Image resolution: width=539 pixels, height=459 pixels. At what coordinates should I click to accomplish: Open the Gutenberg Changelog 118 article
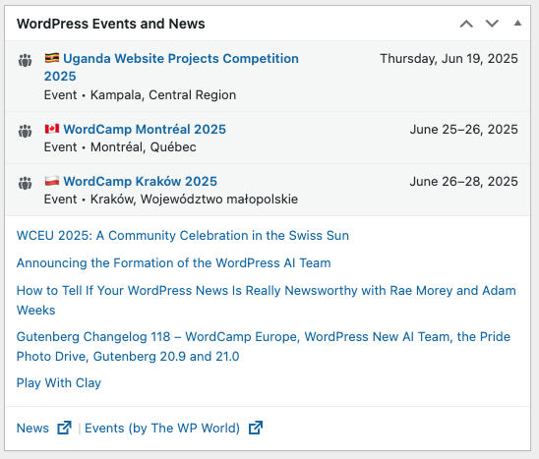coord(264,346)
